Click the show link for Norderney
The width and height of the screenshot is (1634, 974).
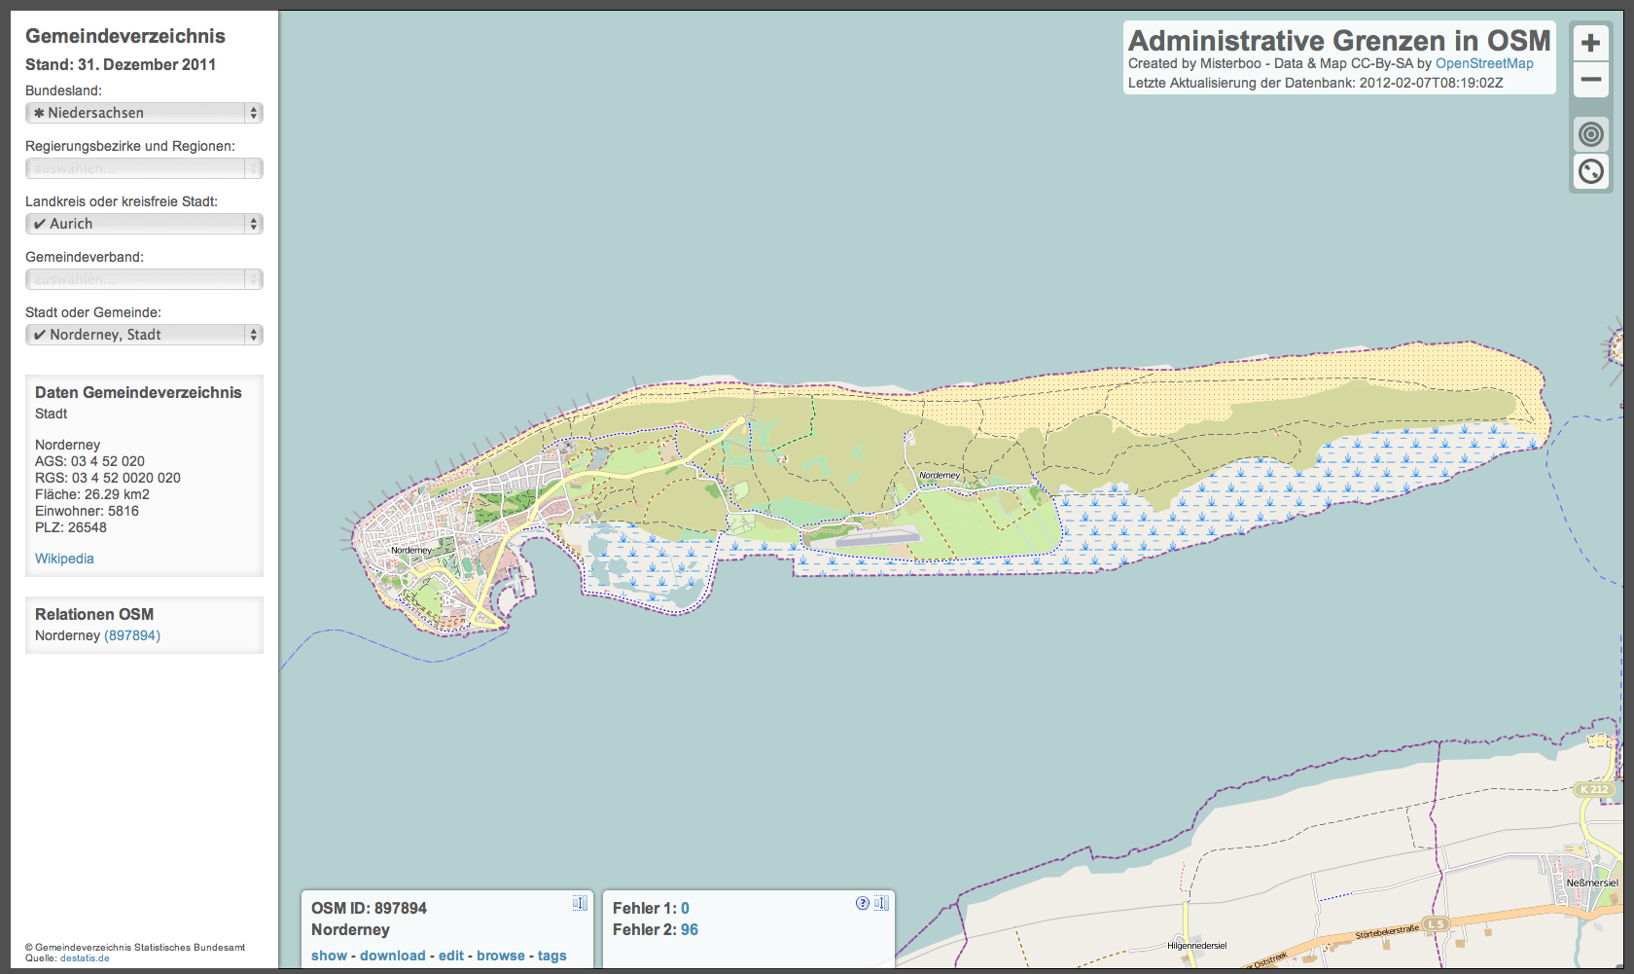[x=329, y=956]
